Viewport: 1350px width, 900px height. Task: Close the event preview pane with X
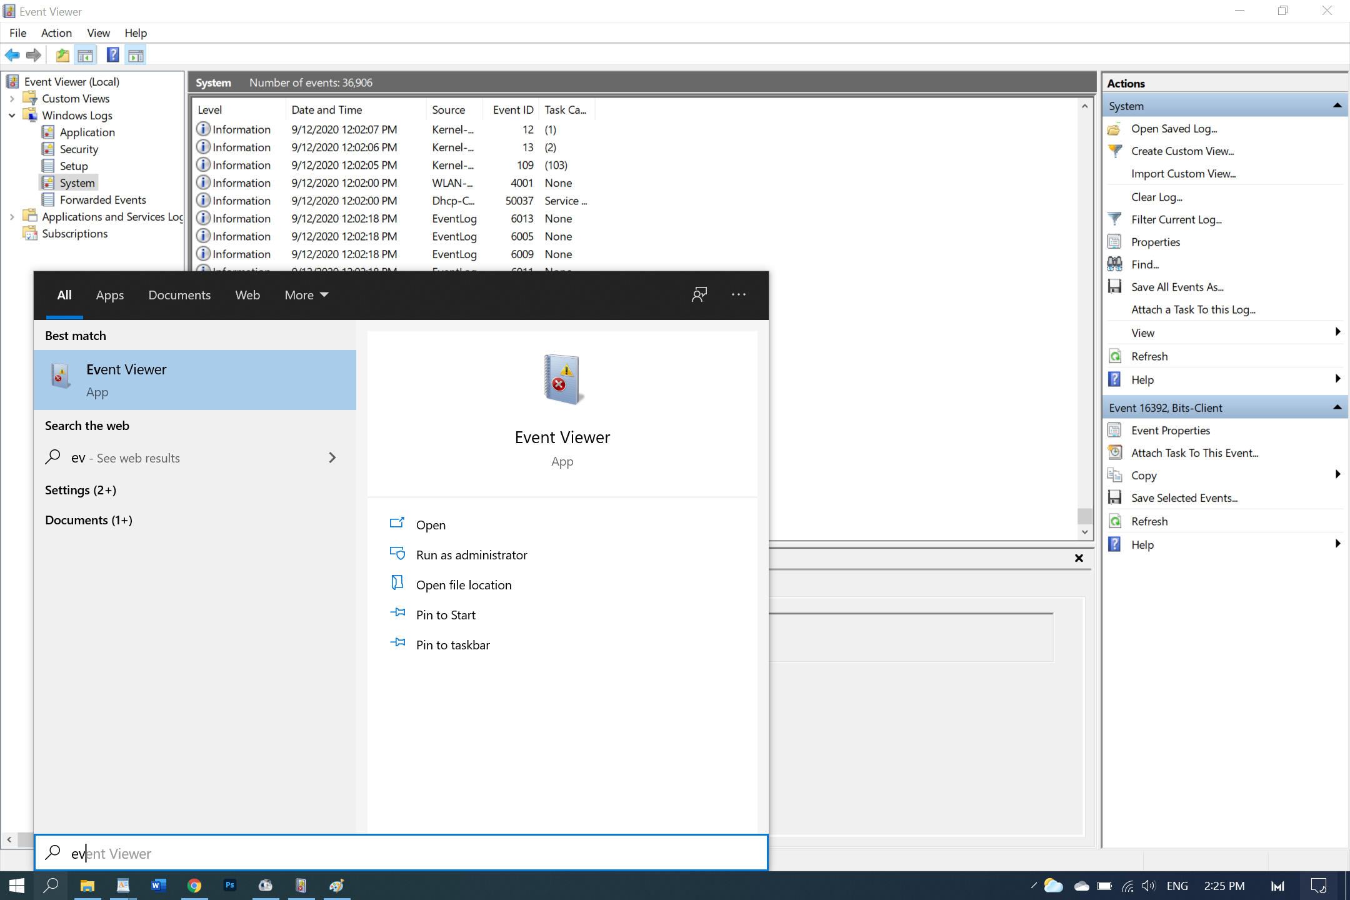point(1079,558)
